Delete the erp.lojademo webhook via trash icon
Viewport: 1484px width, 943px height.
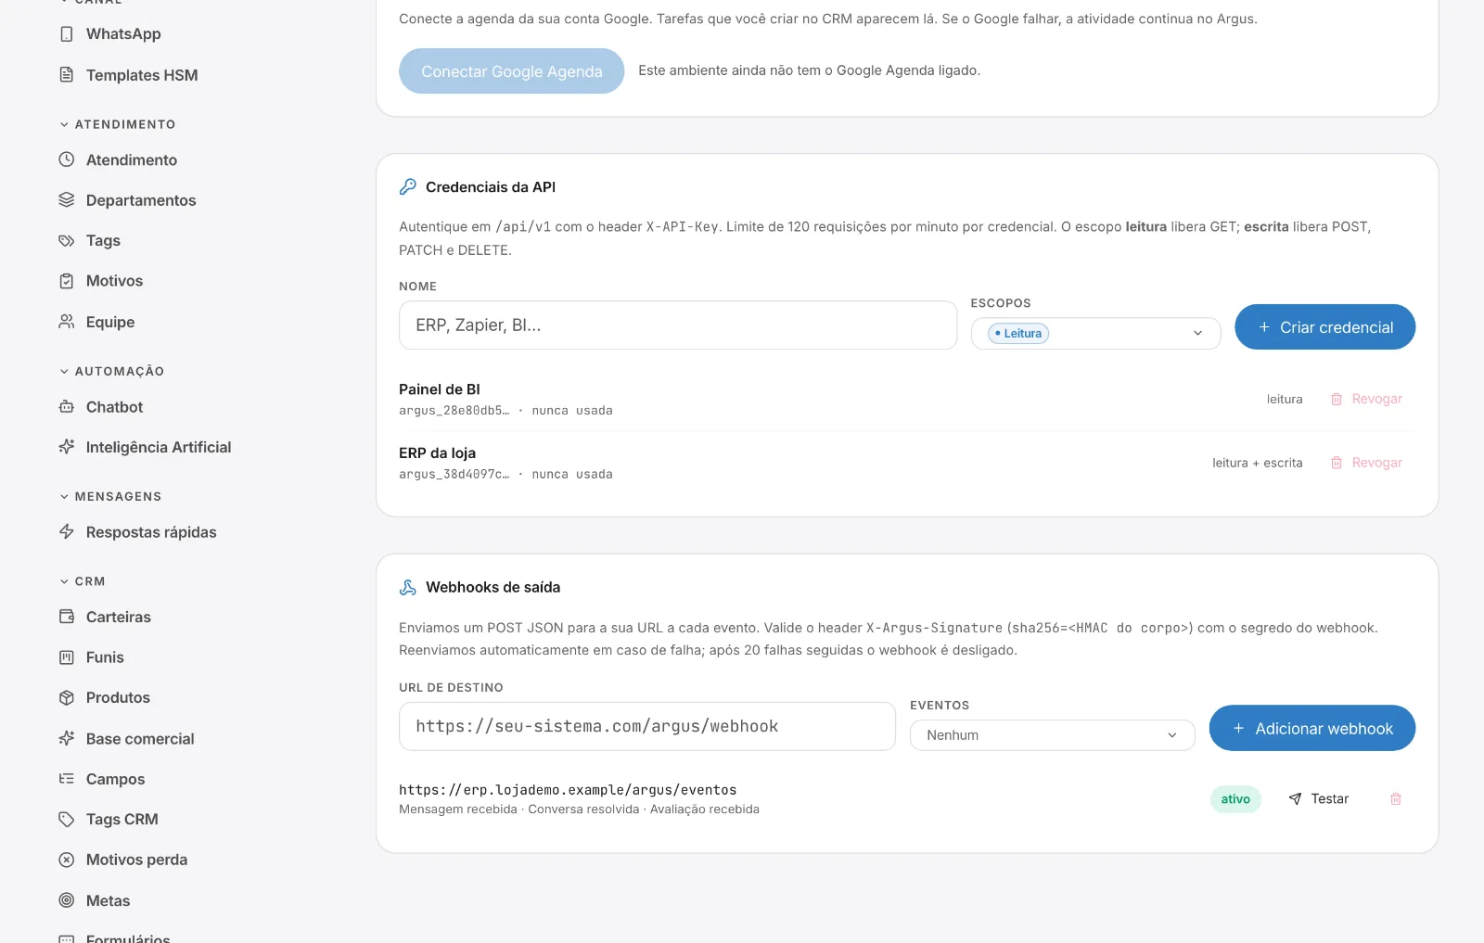1395,798
